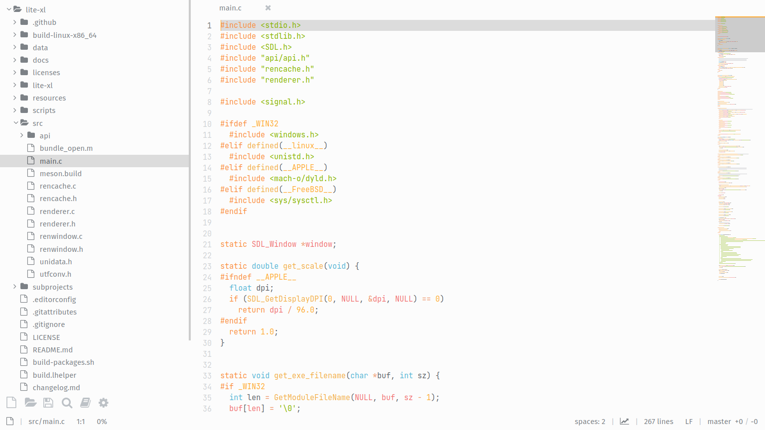Image resolution: width=765 pixels, height=430 pixels.
Task: Close the main.c tab
Action: click(x=268, y=8)
